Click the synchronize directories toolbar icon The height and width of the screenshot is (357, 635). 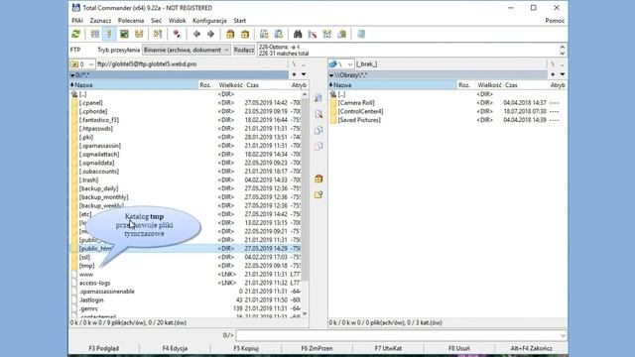coord(326,34)
